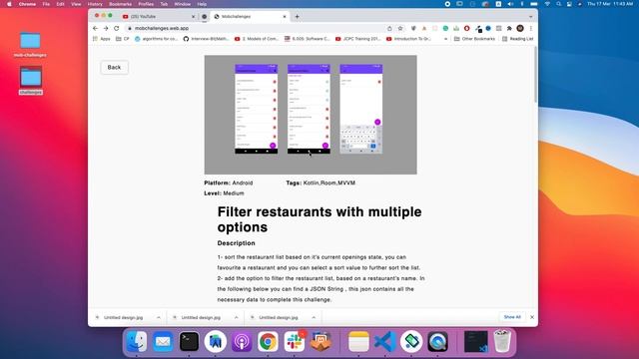Open a new tab with the plus button
Viewport: 639px width, 359px height.
coord(298,16)
